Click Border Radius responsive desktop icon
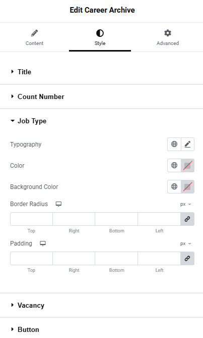Viewport: 203px width, 338px height. click(x=58, y=204)
